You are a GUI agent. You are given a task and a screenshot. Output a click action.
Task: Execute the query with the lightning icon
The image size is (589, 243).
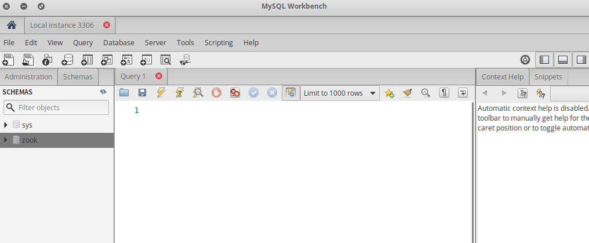pos(161,93)
